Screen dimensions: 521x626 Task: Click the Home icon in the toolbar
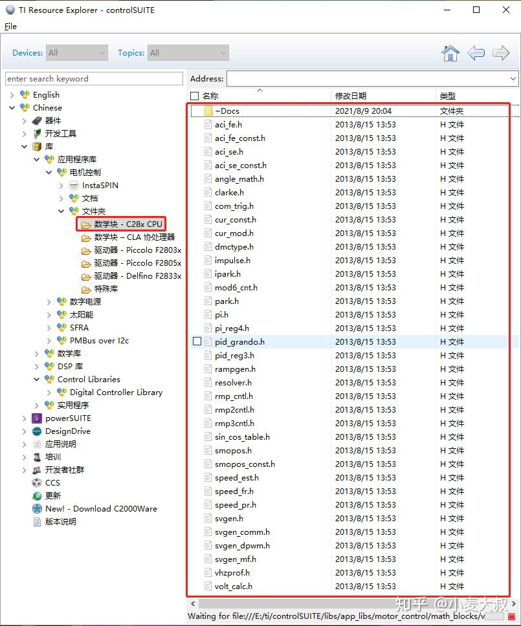[450, 54]
